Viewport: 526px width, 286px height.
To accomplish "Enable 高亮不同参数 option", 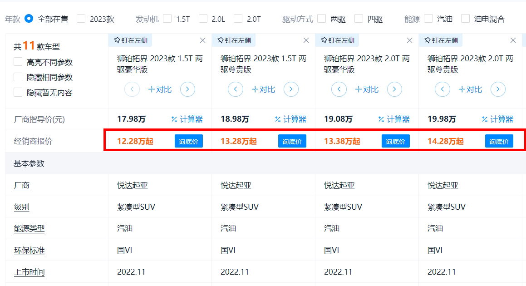I will click(x=18, y=62).
